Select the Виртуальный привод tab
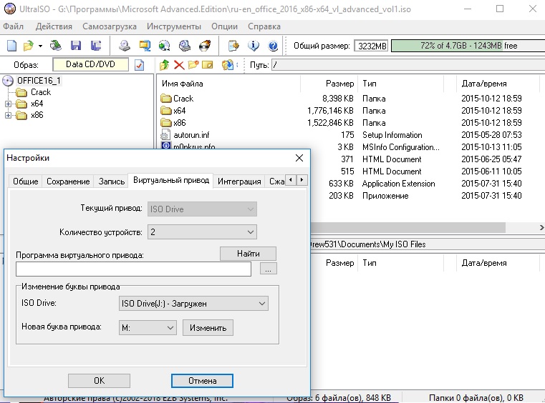 [171, 180]
